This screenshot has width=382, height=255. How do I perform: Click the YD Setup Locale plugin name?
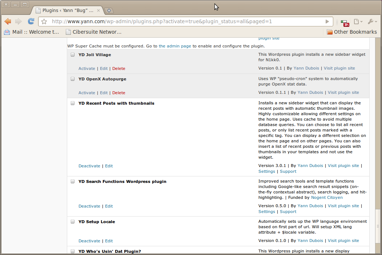[x=97, y=222]
